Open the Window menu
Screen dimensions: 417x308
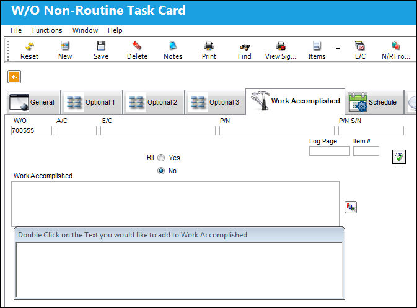(x=85, y=30)
